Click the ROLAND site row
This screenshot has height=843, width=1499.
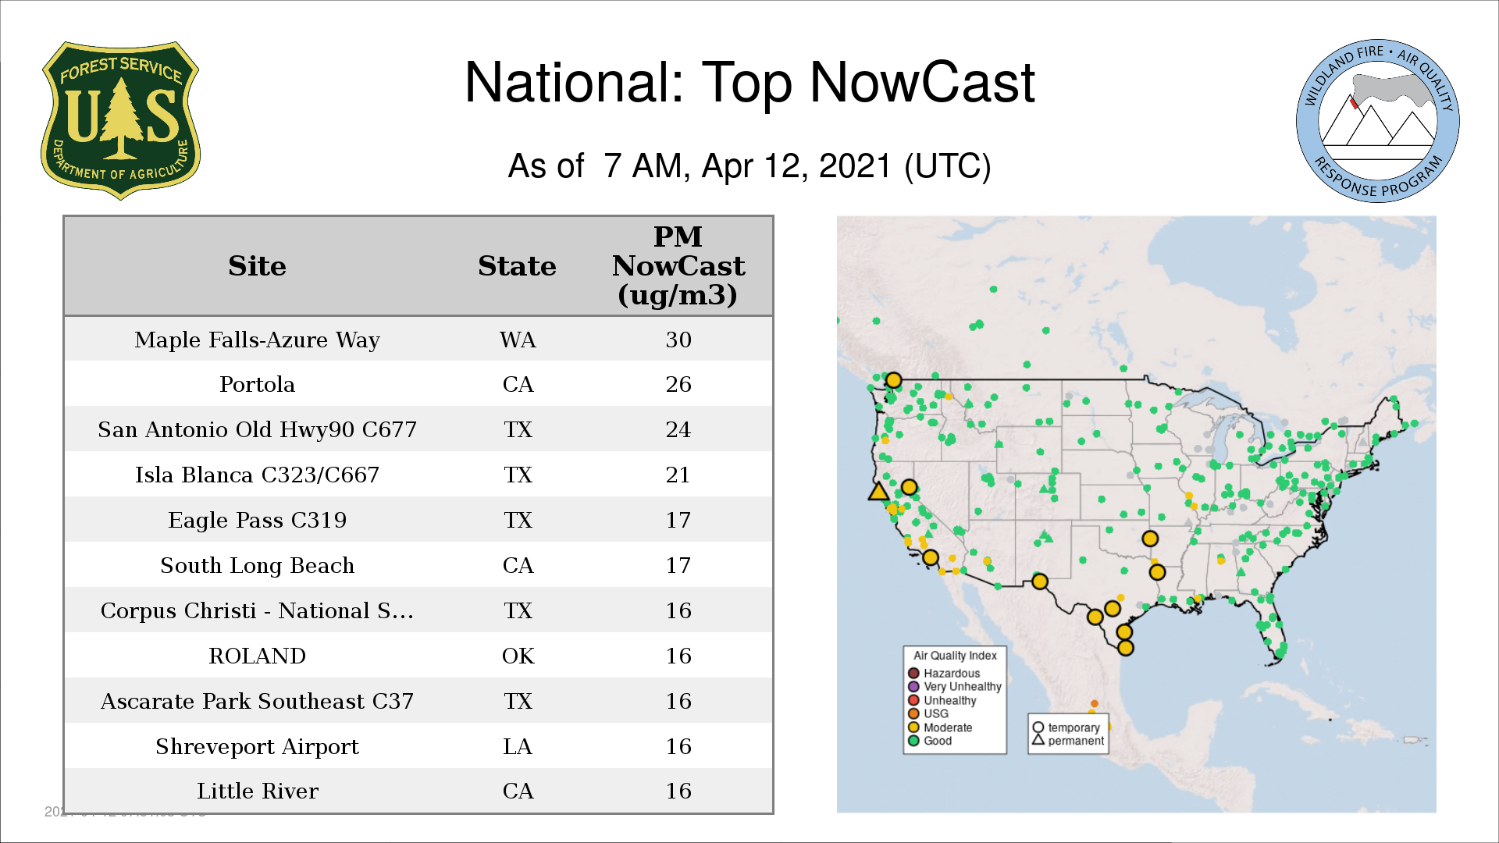click(x=257, y=656)
